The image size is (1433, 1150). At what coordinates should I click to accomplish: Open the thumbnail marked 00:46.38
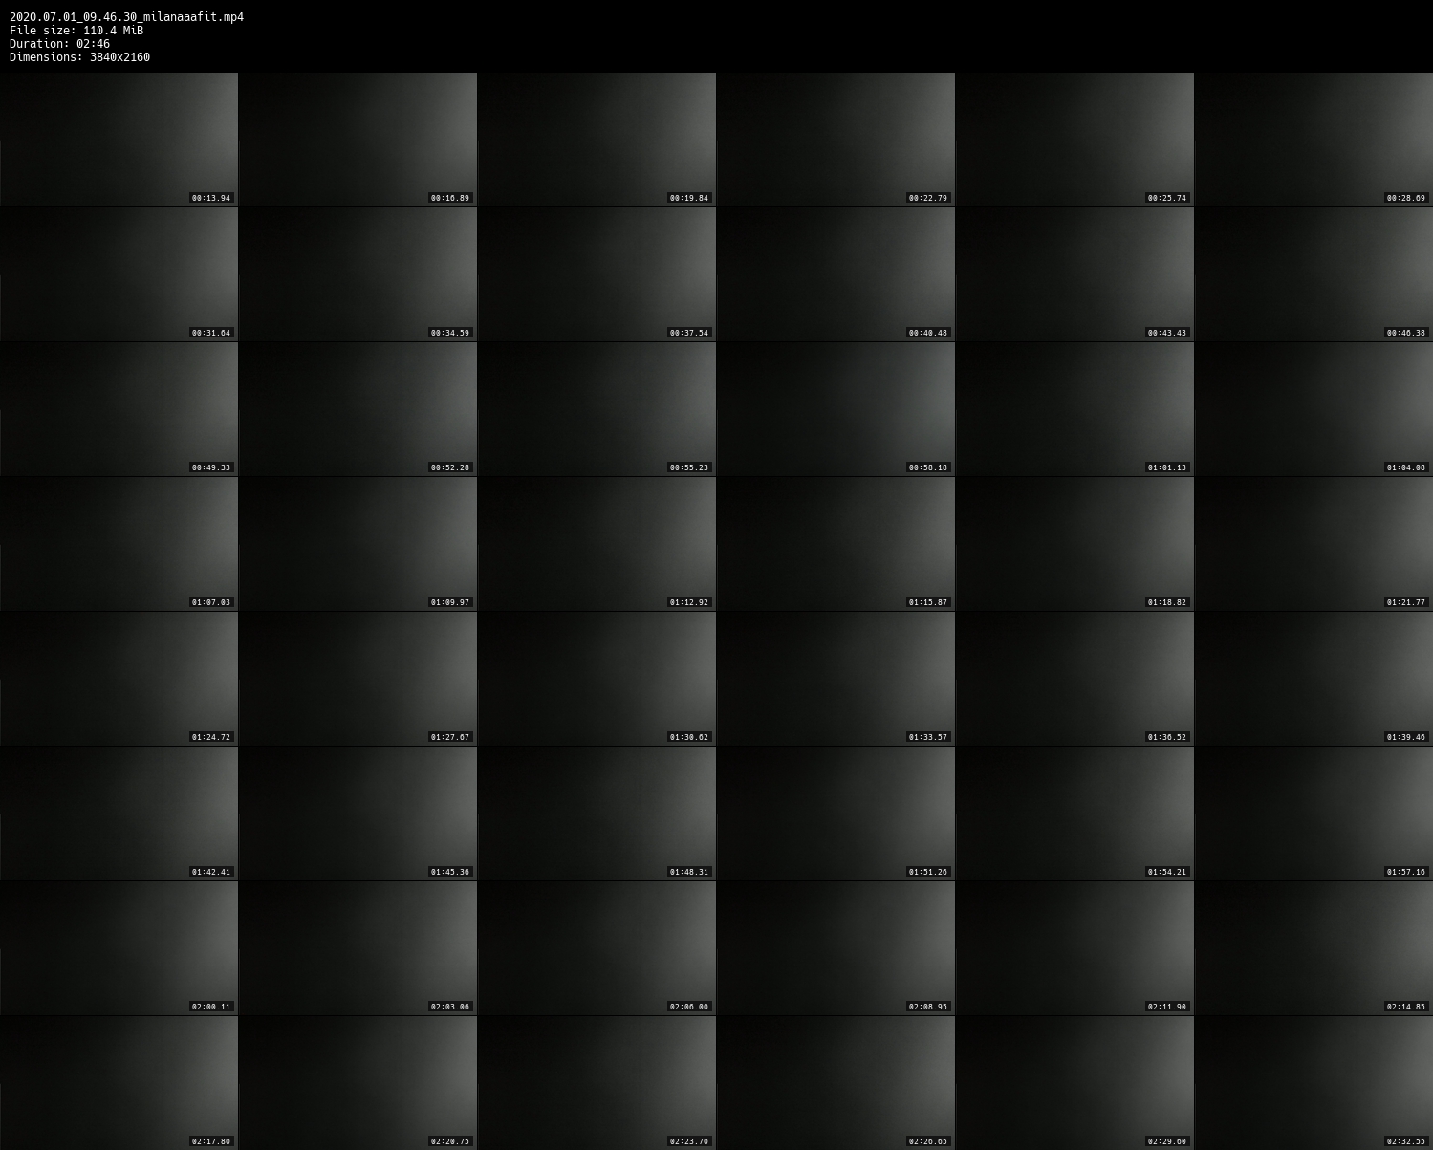pos(1314,274)
